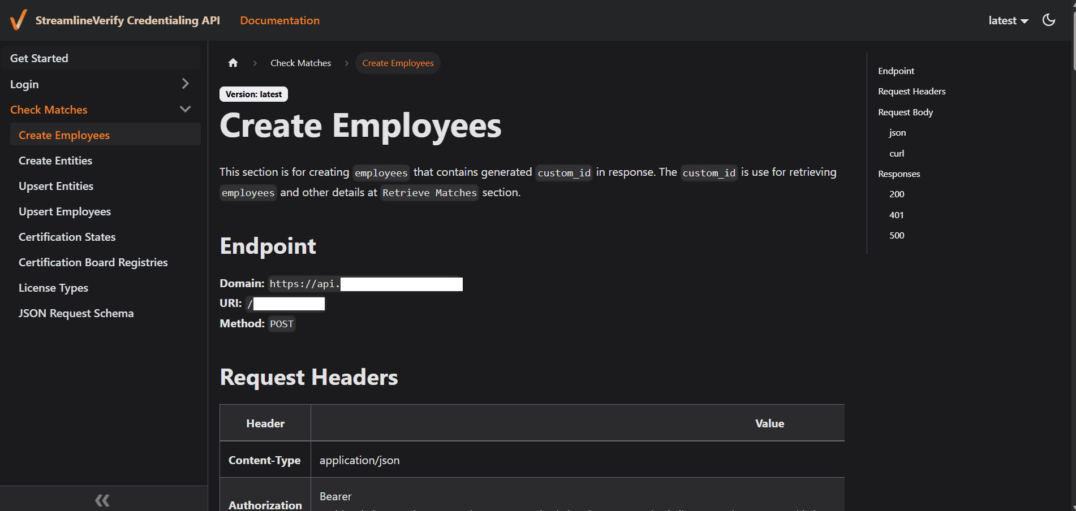Expand the Login section chevron

point(185,84)
